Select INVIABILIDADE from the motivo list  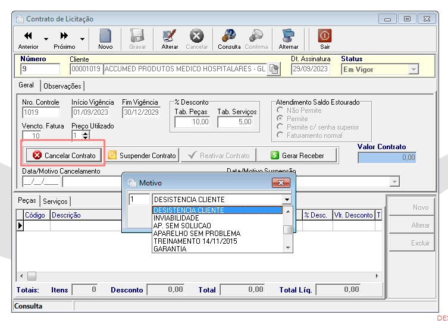coord(217,218)
